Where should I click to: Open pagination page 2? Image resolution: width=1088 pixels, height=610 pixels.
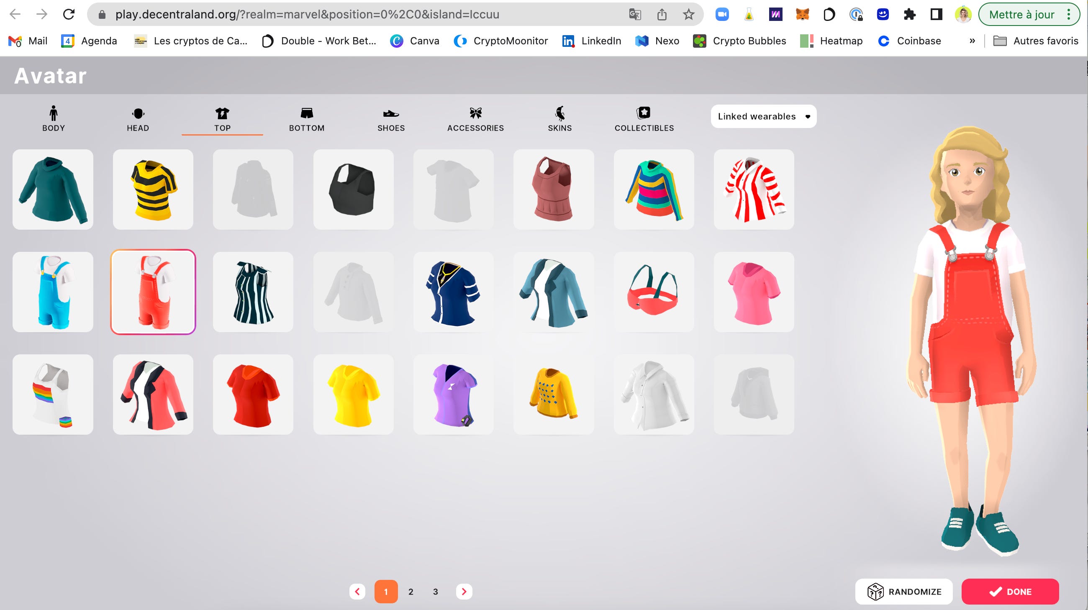click(x=411, y=592)
